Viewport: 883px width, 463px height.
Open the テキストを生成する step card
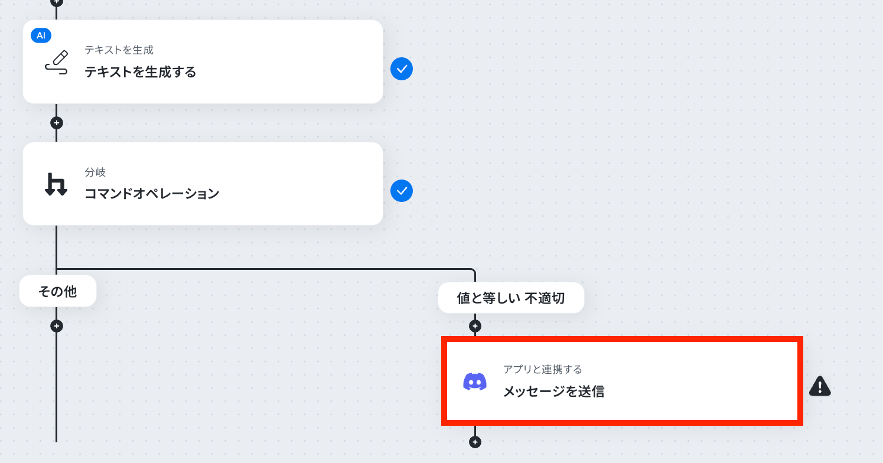(x=203, y=62)
